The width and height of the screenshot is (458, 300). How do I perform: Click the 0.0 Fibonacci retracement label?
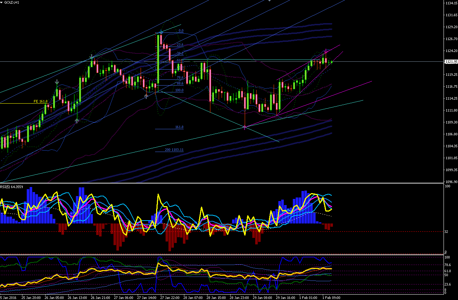coord(181,31)
